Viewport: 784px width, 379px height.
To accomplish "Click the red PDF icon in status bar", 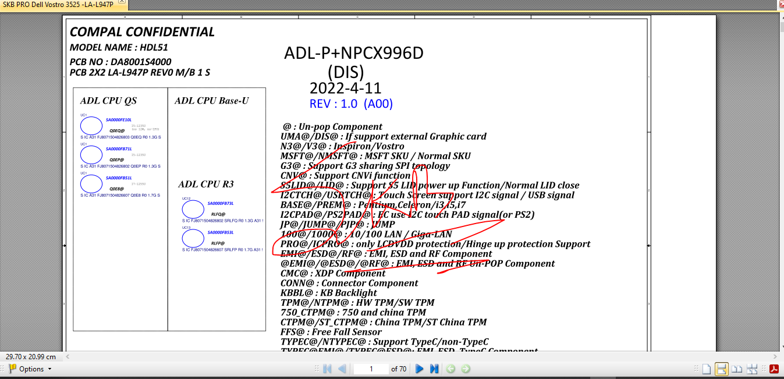I will click(x=775, y=369).
